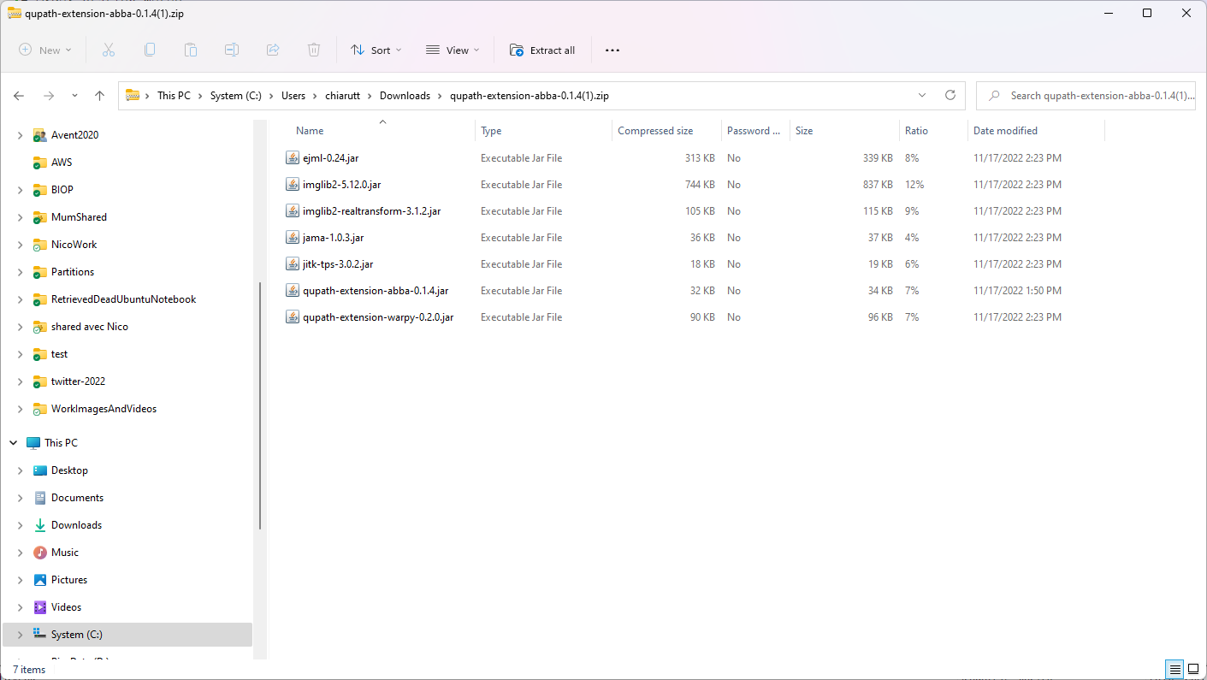Open the See more ellipsis menu
The width and height of the screenshot is (1207, 680).
pos(612,50)
